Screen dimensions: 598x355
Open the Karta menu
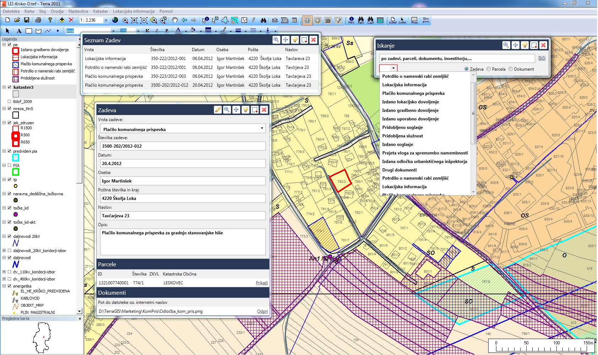[29, 11]
